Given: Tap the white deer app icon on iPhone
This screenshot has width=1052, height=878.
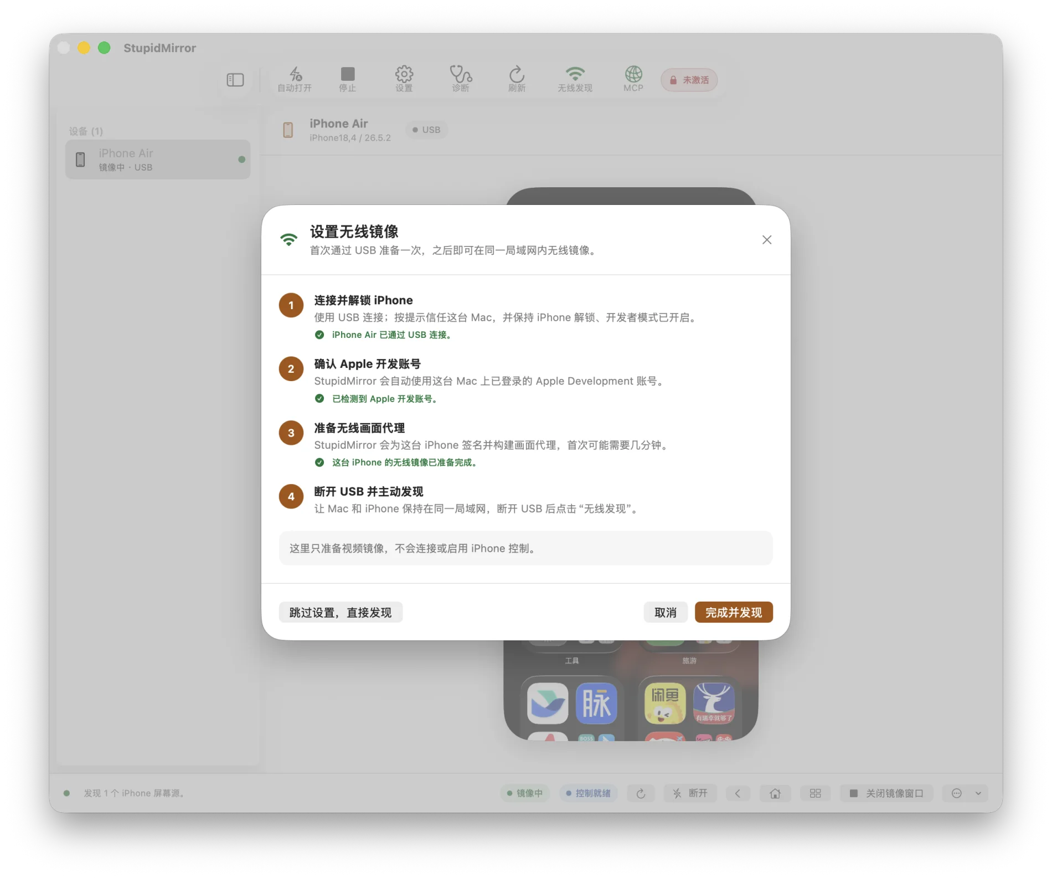Looking at the screenshot, I should tap(714, 704).
